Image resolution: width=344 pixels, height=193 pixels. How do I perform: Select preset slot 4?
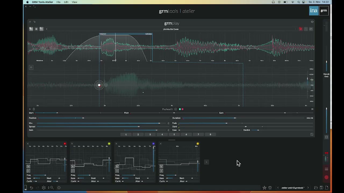[162, 134]
